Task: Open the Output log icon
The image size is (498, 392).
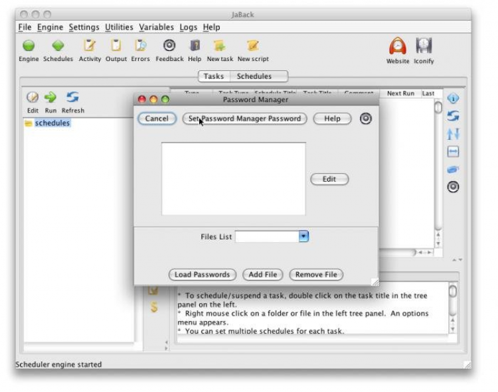Action: point(116,46)
